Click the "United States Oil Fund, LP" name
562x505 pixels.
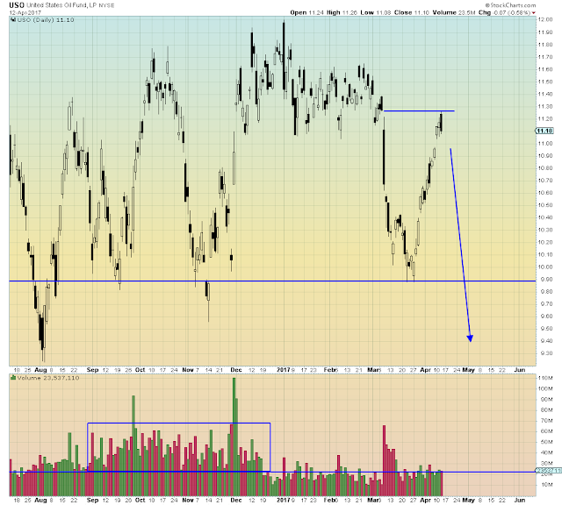click(x=61, y=5)
